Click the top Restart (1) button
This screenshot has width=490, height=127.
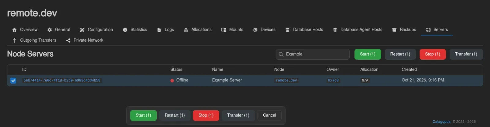click(400, 54)
